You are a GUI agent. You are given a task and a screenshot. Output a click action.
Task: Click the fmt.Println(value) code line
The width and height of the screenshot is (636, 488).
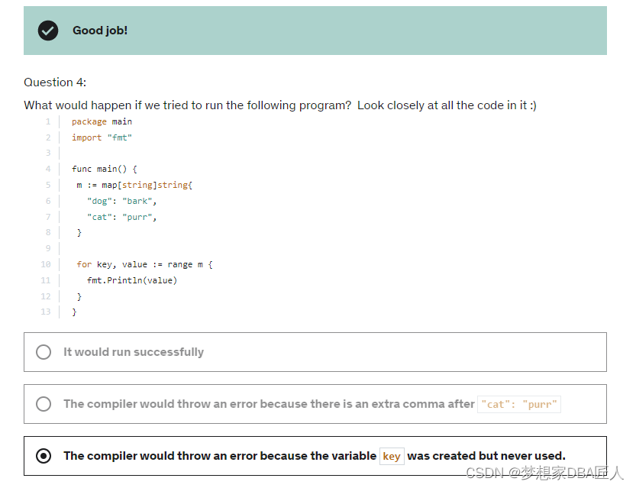click(x=132, y=280)
